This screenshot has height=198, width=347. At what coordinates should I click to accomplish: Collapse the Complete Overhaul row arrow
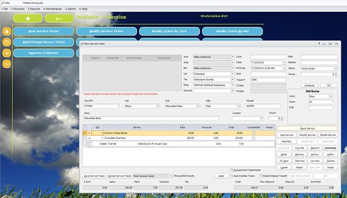[x=89, y=138]
